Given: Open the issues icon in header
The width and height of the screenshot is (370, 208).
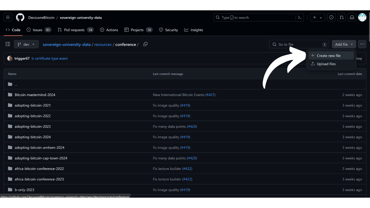Looking at the screenshot, I should [331, 17].
